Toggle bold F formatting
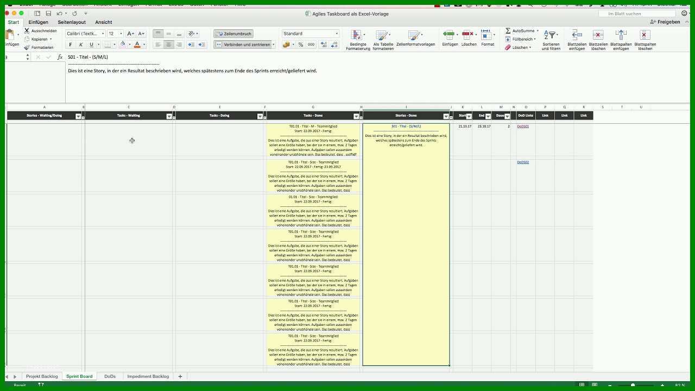The width and height of the screenshot is (695, 391). click(x=71, y=45)
